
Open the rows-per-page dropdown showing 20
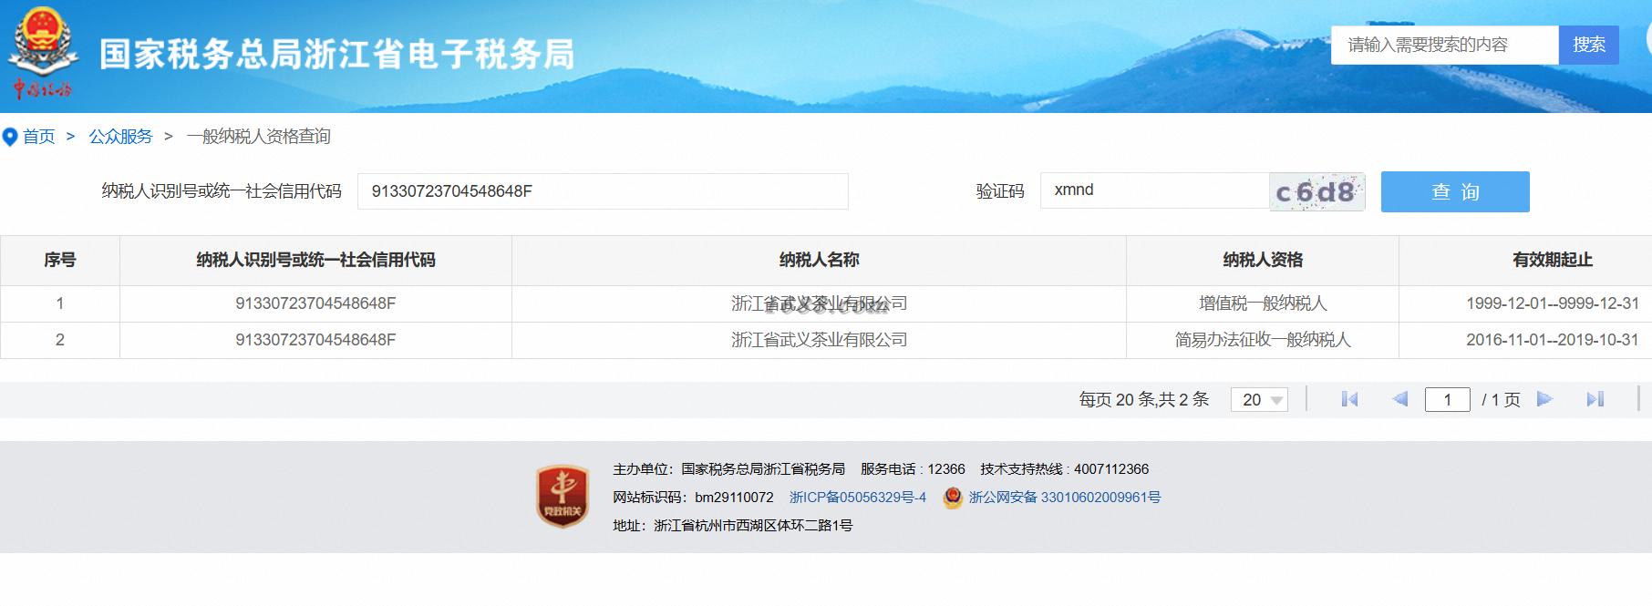[x=1259, y=399]
